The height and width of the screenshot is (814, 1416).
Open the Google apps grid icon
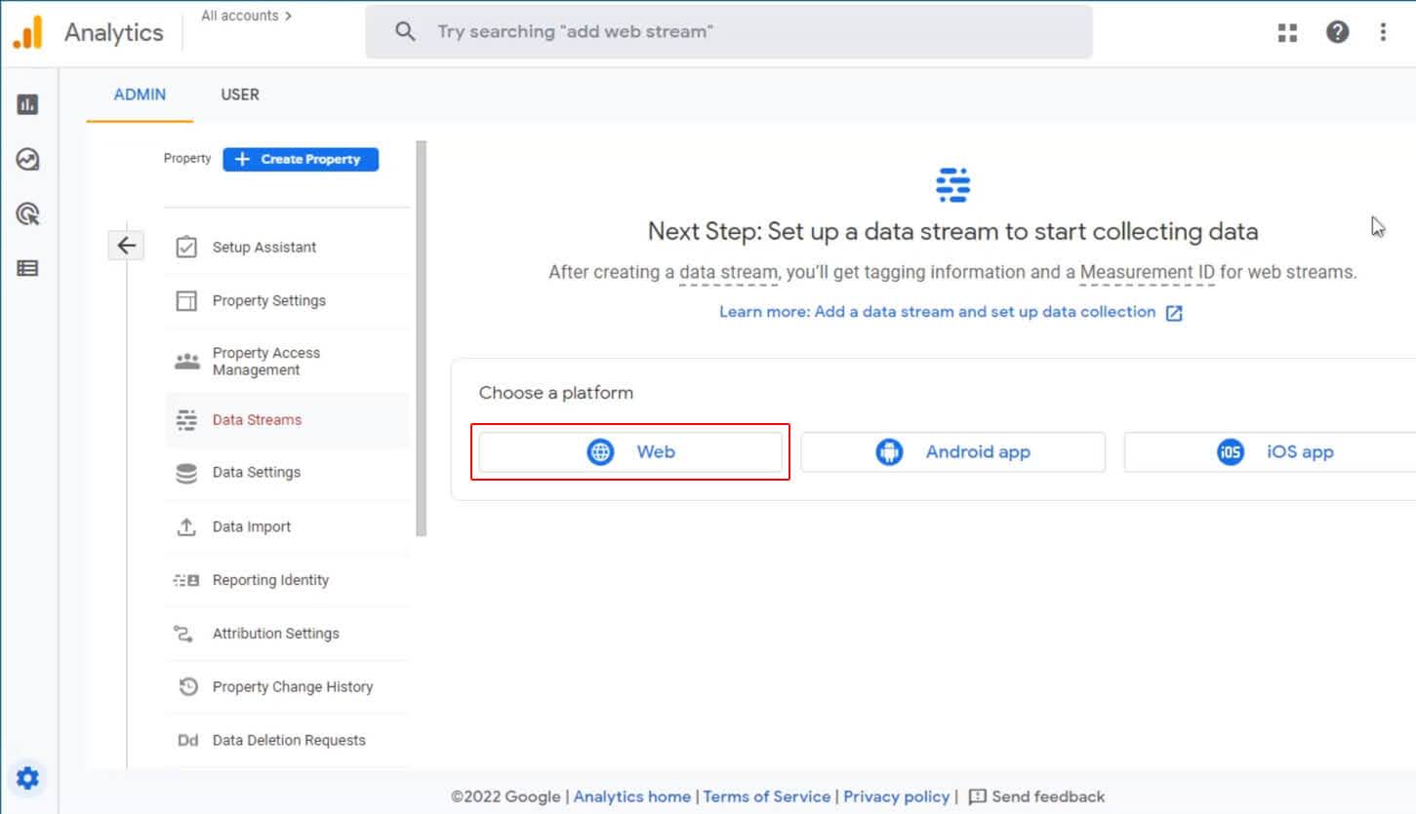[1287, 32]
